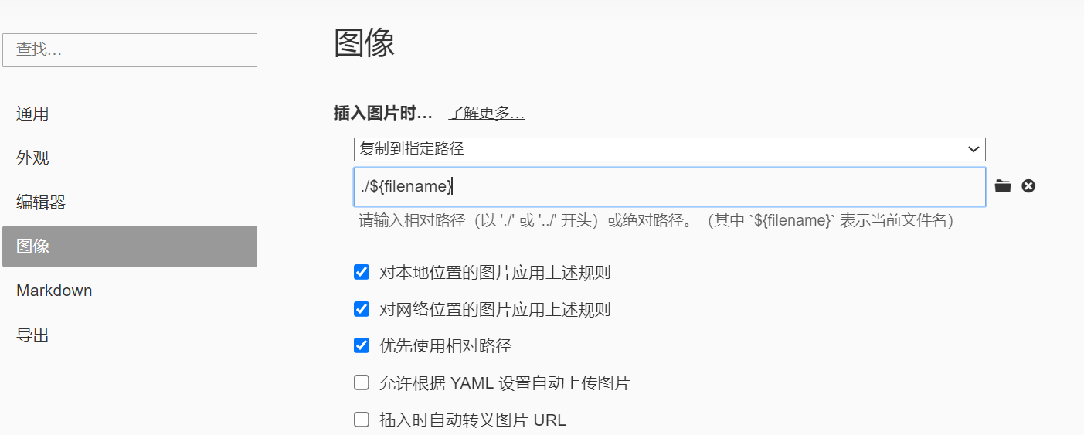Enable 允许根据 YAML 设置自动上传图片
Viewport: 1084px width, 435px height.
coord(362,382)
